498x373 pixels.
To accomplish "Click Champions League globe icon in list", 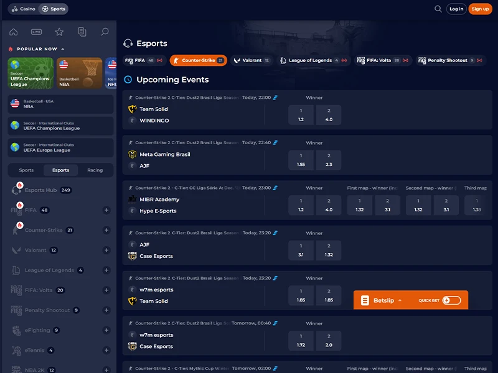I will point(15,126).
